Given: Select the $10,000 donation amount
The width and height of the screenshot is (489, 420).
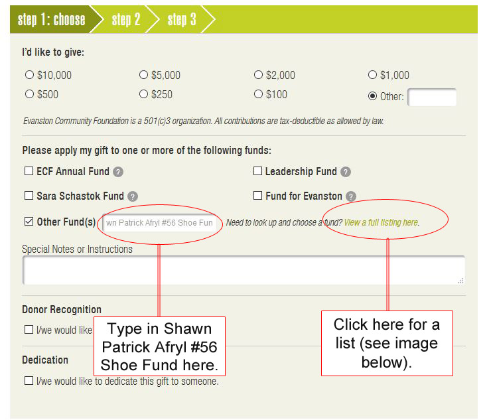Looking at the screenshot, I should (29, 75).
